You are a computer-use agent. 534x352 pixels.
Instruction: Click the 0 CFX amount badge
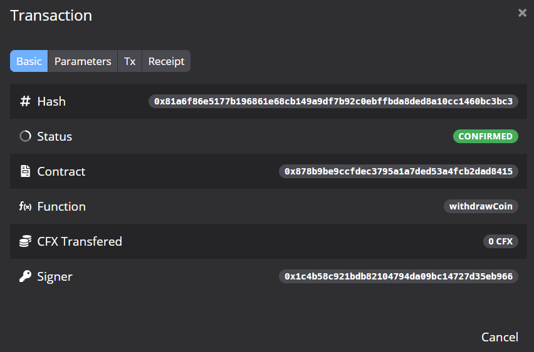pos(500,241)
